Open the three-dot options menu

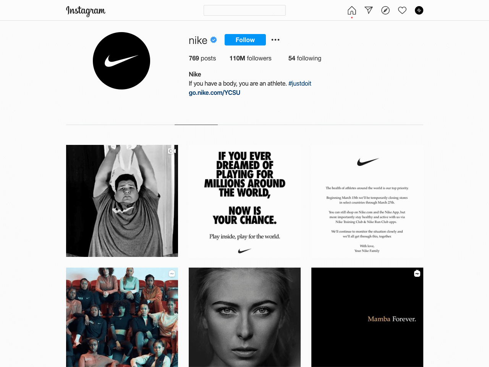pyautogui.click(x=275, y=40)
